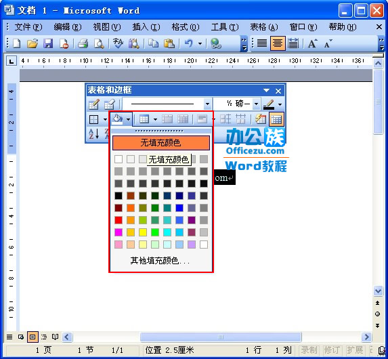The width and height of the screenshot is (388, 359).
Task: Open the 插入(I) menu
Action: click(146, 26)
